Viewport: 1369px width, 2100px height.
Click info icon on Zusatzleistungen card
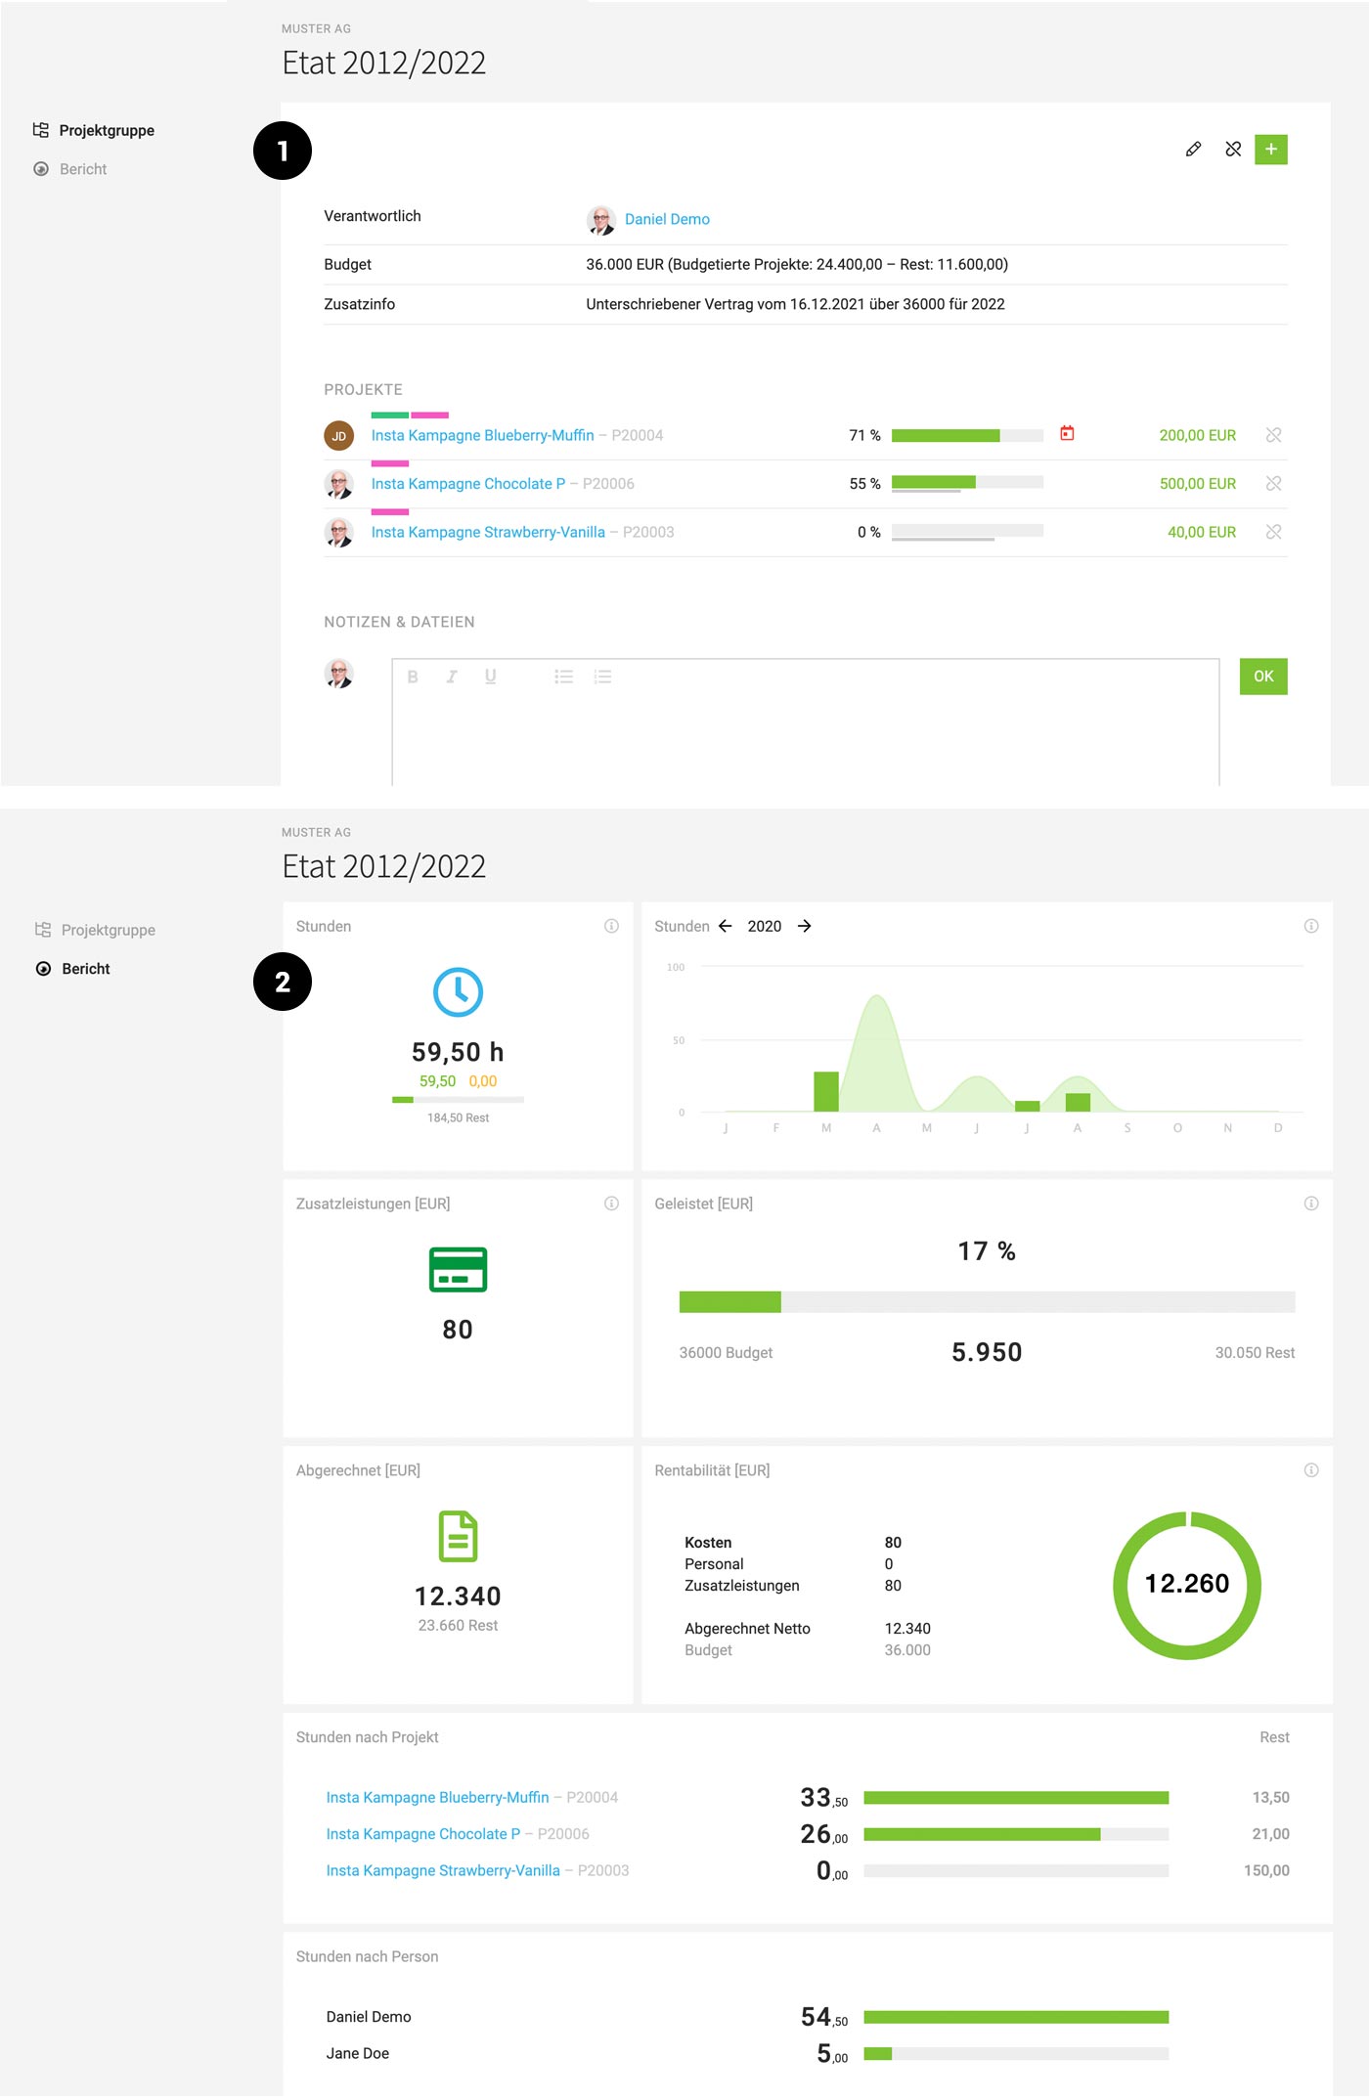pyautogui.click(x=611, y=1203)
